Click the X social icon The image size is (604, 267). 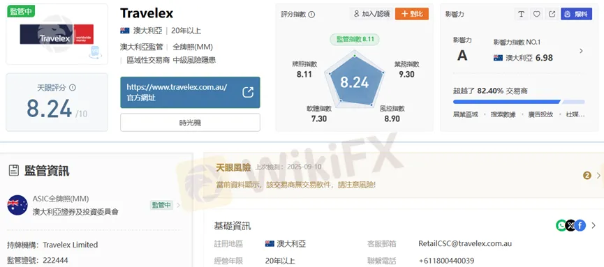[570, 225]
